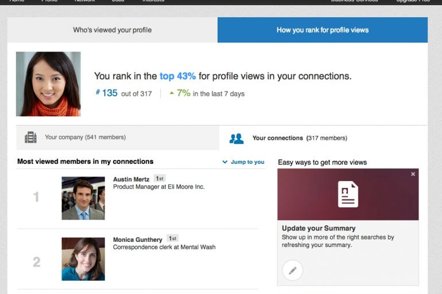This screenshot has width=442, height=294.
Task: Close the Update your Summary card
Action: click(413, 174)
